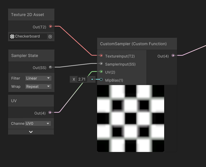Click the CustomSampler Out(4) output port

[173, 56]
